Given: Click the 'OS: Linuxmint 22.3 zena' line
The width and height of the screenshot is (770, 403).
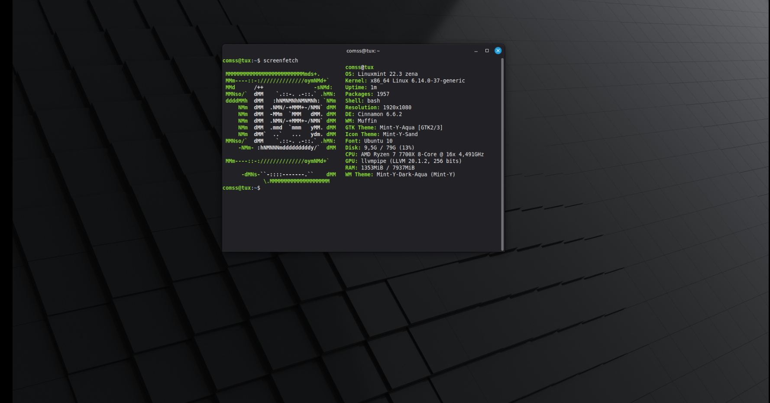Looking at the screenshot, I should click(x=382, y=74).
